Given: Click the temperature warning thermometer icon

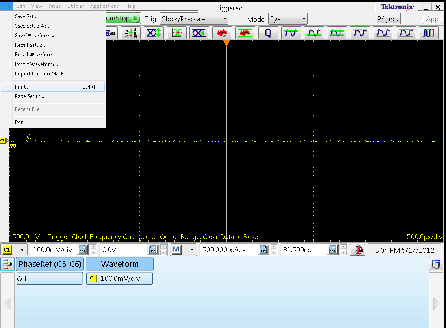Looking at the screenshot, I should (358, 250).
